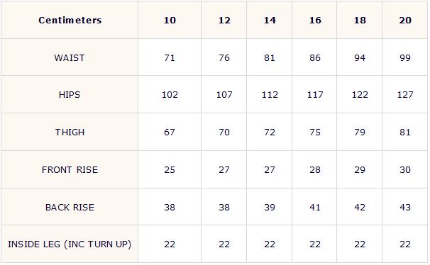Click the HIPS row label
The image size is (430, 265).
[x=70, y=95]
